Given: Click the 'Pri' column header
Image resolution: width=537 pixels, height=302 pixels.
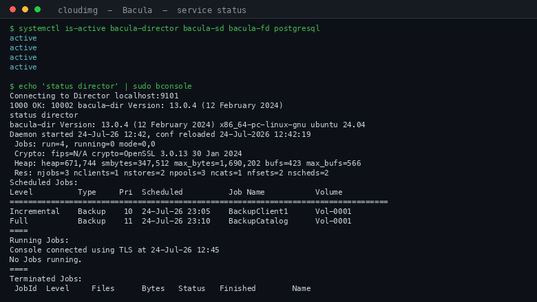Looking at the screenshot, I should coord(126,192).
